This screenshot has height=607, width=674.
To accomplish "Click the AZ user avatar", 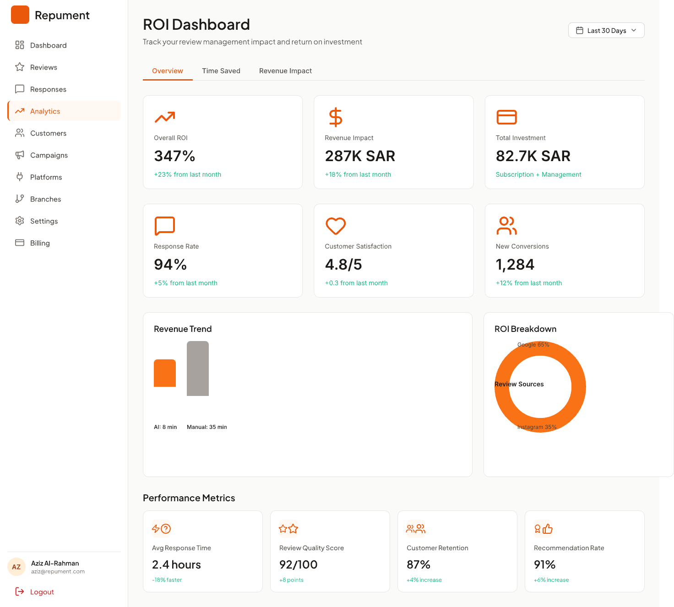I will [x=16, y=567].
